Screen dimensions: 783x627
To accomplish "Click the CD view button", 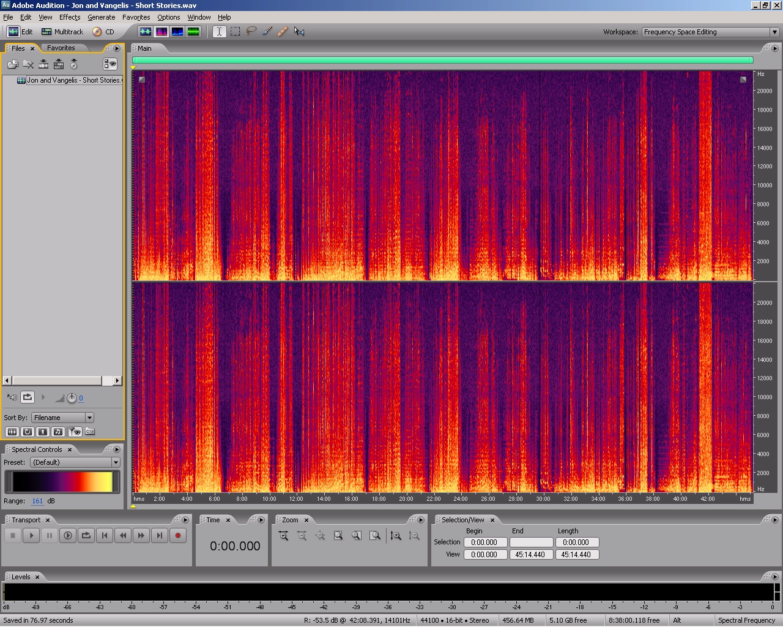I will tap(103, 32).
